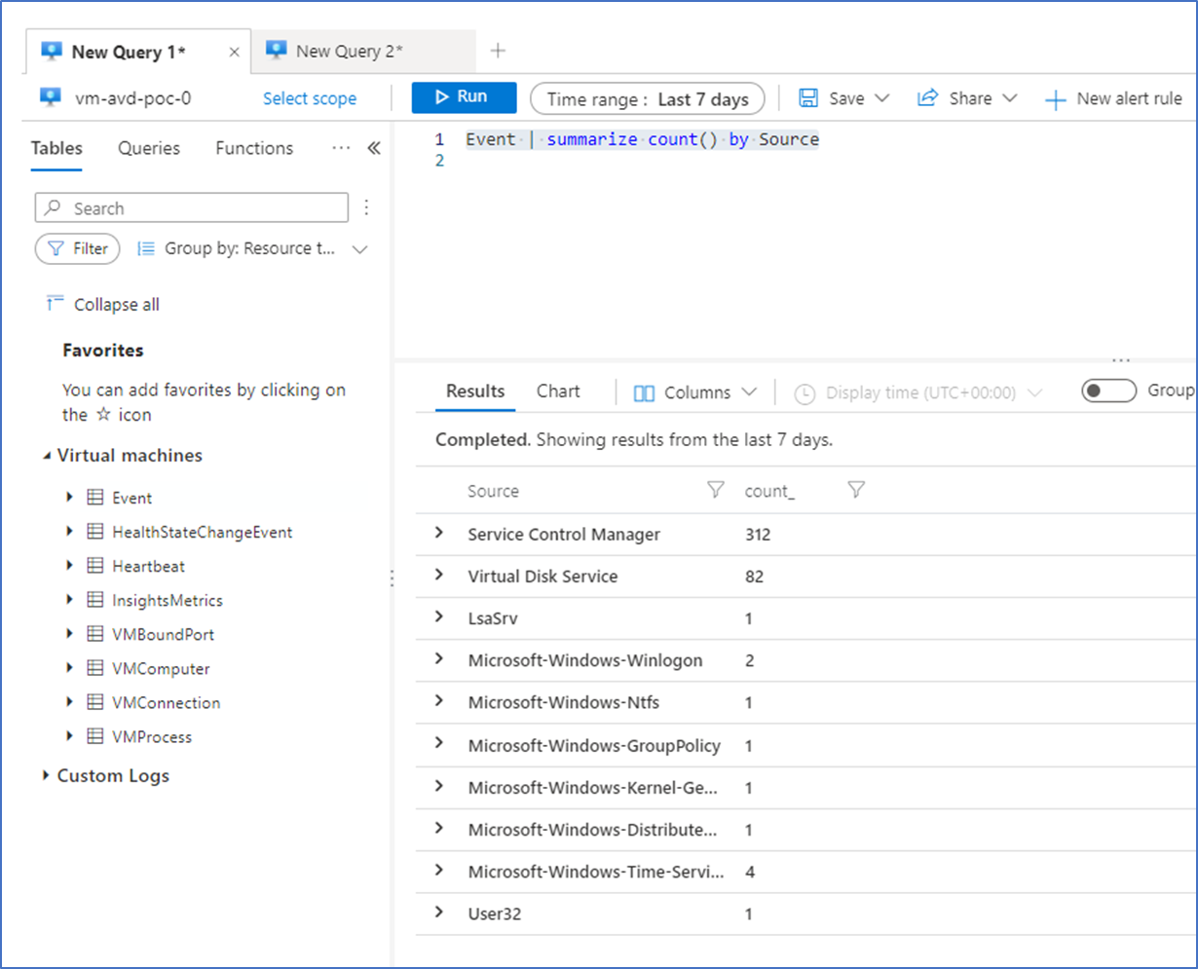Click the table icon next to HealthStateChangeEvent
The height and width of the screenshot is (969, 1198).
coord(95,532)
